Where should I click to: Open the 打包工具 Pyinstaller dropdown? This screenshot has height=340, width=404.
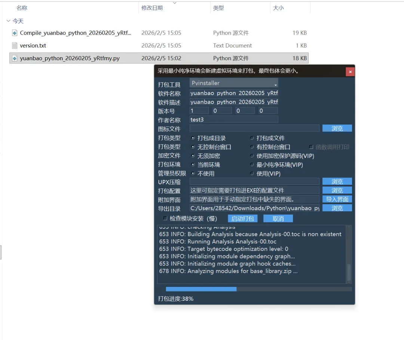tap(234, 83)
